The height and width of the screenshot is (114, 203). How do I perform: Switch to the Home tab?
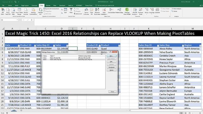pos(10,5)
